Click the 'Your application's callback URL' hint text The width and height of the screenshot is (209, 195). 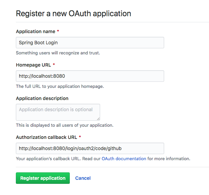58,159
